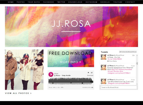The height and width of the screenshot is (105, 143).
Task: Play the Step Aside track
Action: (x=51, y=75)
